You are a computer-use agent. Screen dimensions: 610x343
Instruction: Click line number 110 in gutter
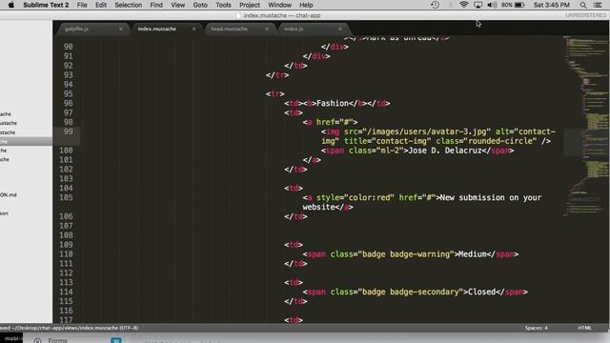point(66,254)
